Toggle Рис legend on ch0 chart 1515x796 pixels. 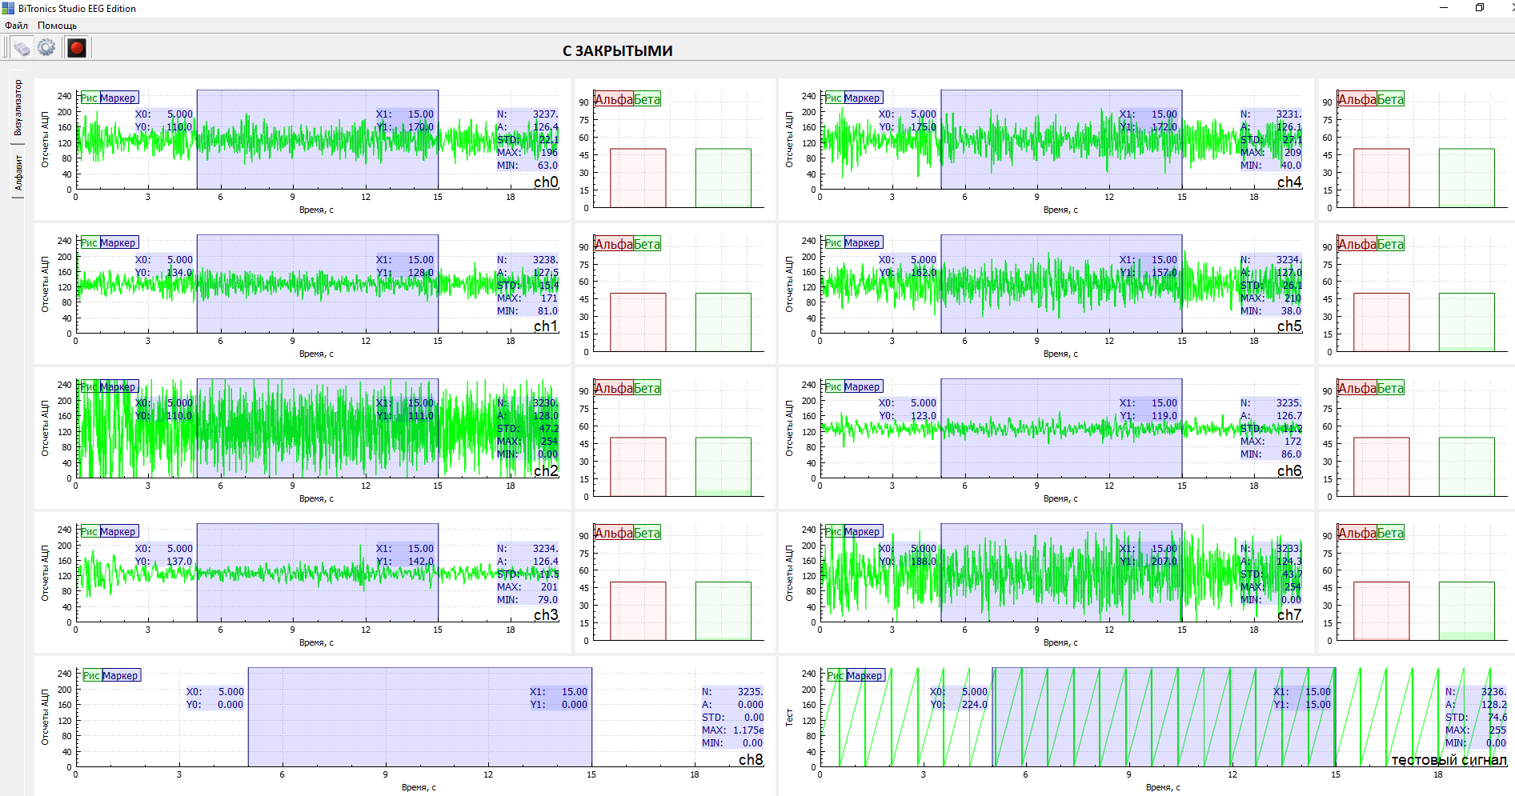point(89,98)
